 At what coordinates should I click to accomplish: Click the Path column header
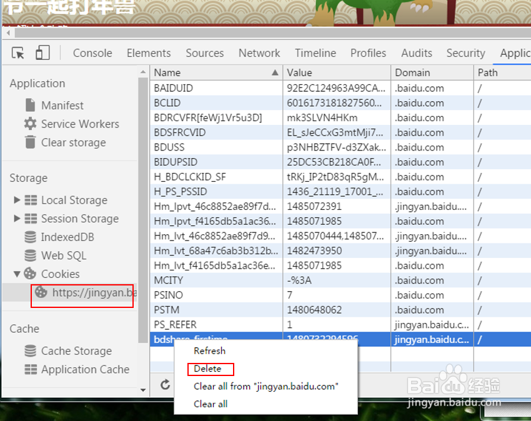point(502,72)
